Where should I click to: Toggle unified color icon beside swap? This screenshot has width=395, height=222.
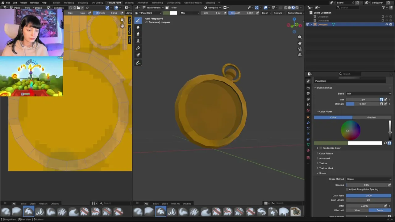(x=389, y=143)
